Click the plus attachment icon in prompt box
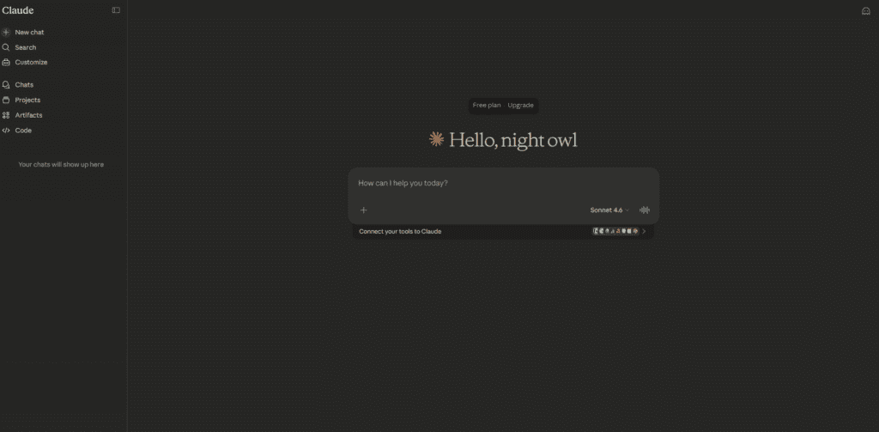879x432 pixels. pyautogui.click(x=363, y=210)
